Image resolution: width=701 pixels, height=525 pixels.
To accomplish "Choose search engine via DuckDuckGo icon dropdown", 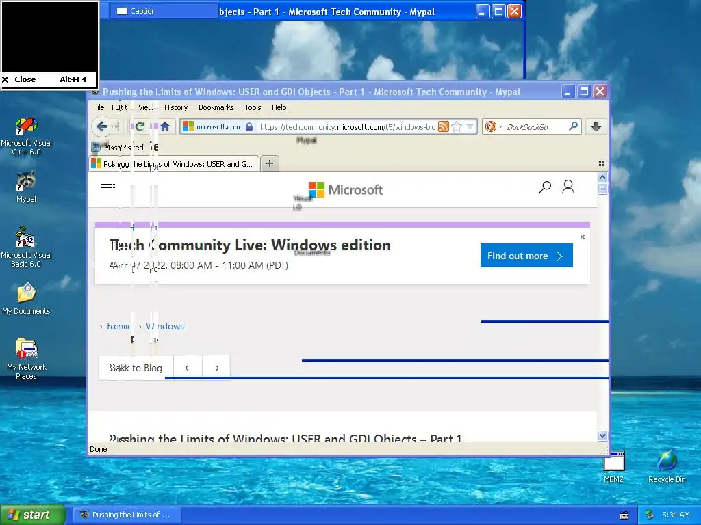I will pos(494,126).
